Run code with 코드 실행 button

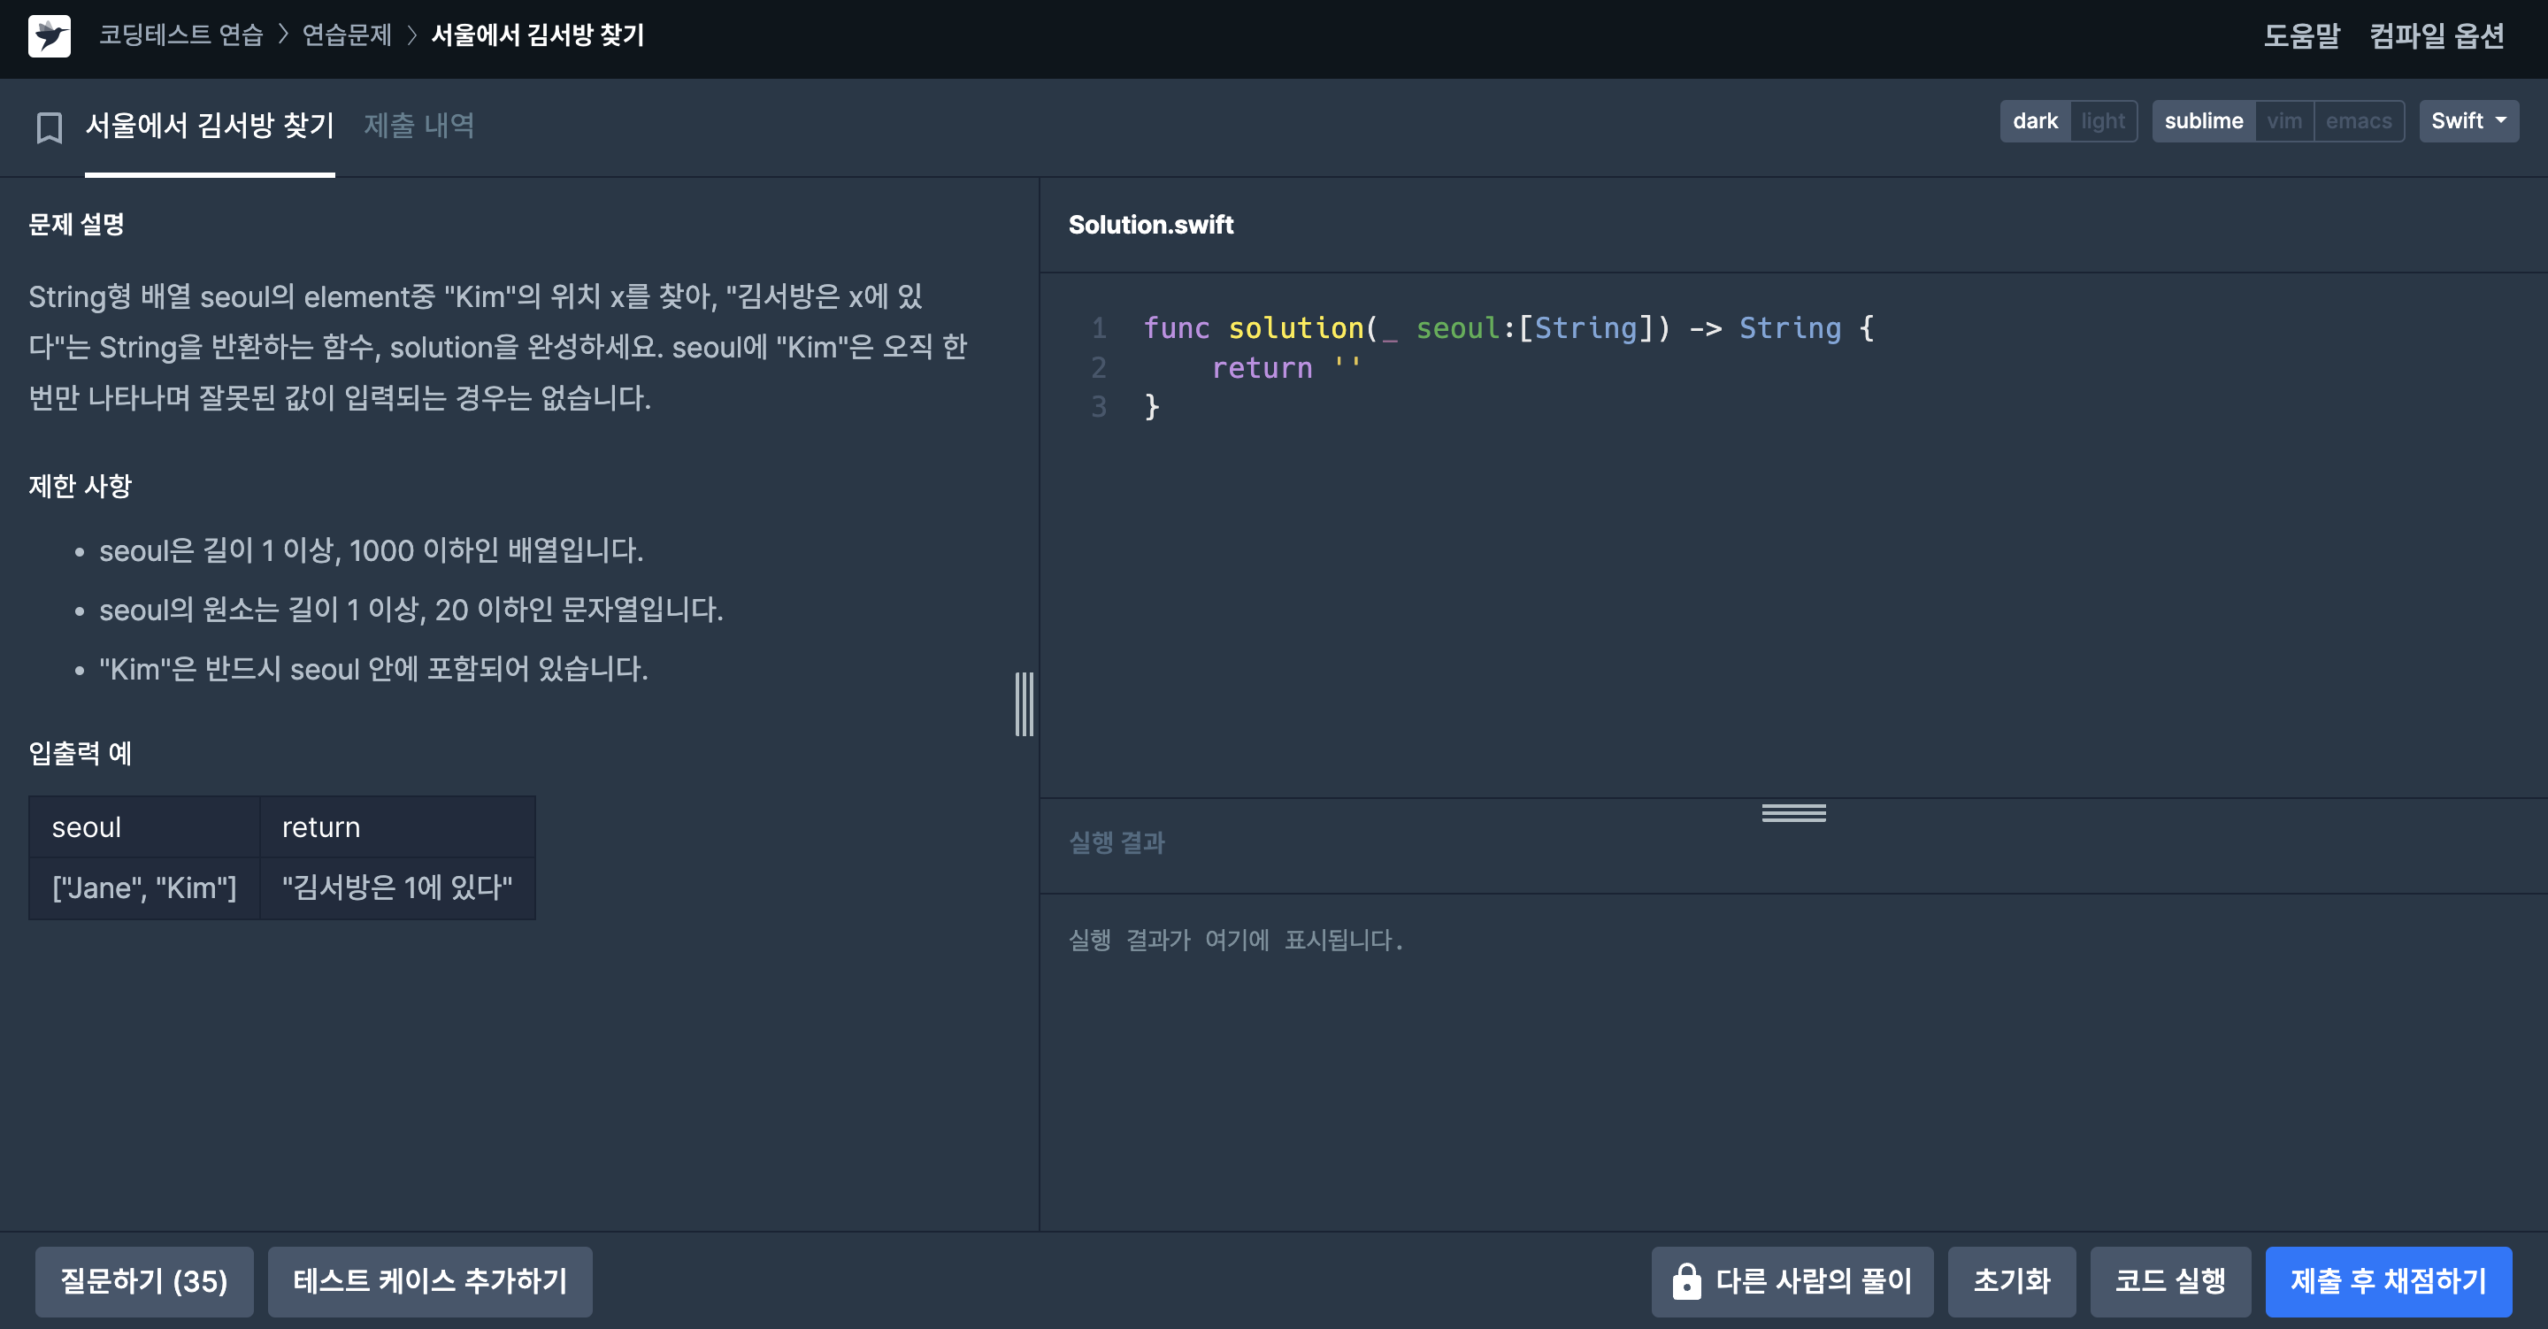pyautogui.click(x=2169, y=1281)
